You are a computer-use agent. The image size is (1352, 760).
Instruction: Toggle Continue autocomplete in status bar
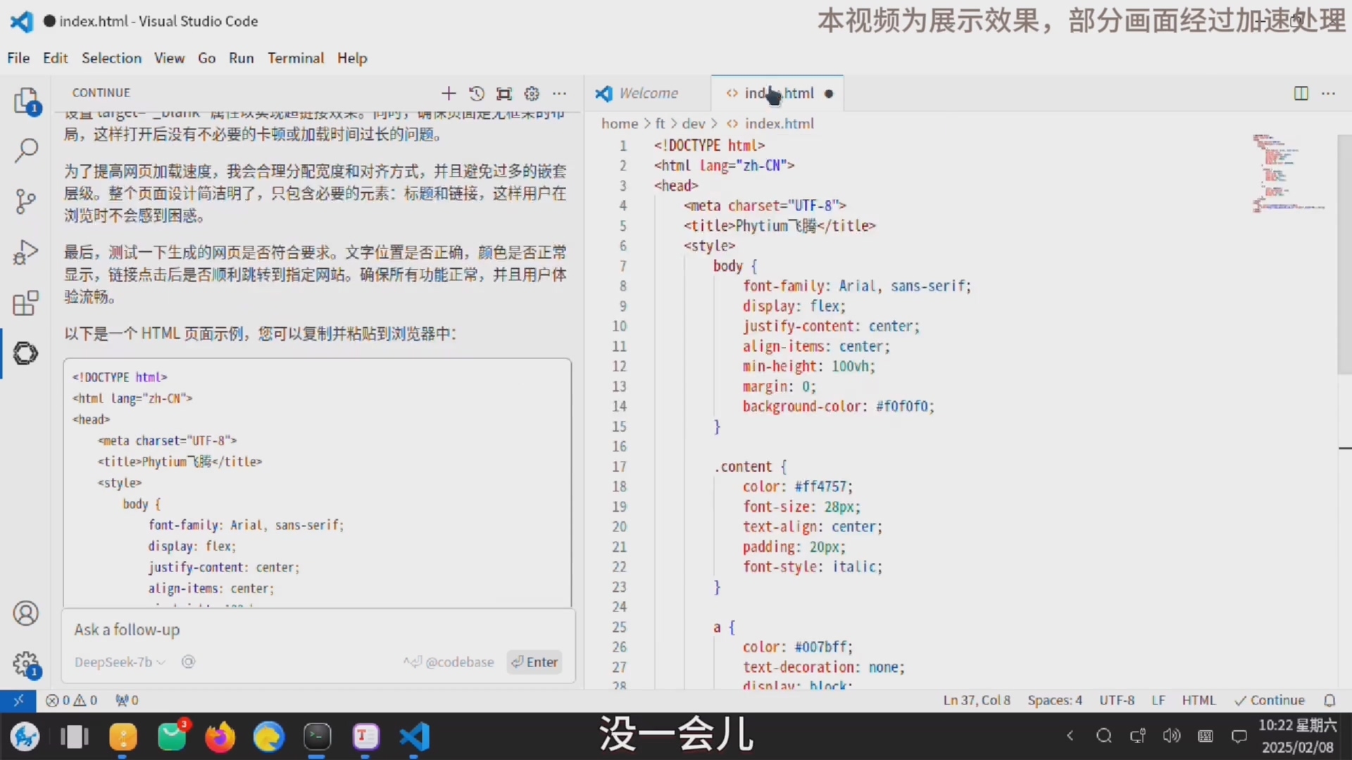coord(1270,700)
